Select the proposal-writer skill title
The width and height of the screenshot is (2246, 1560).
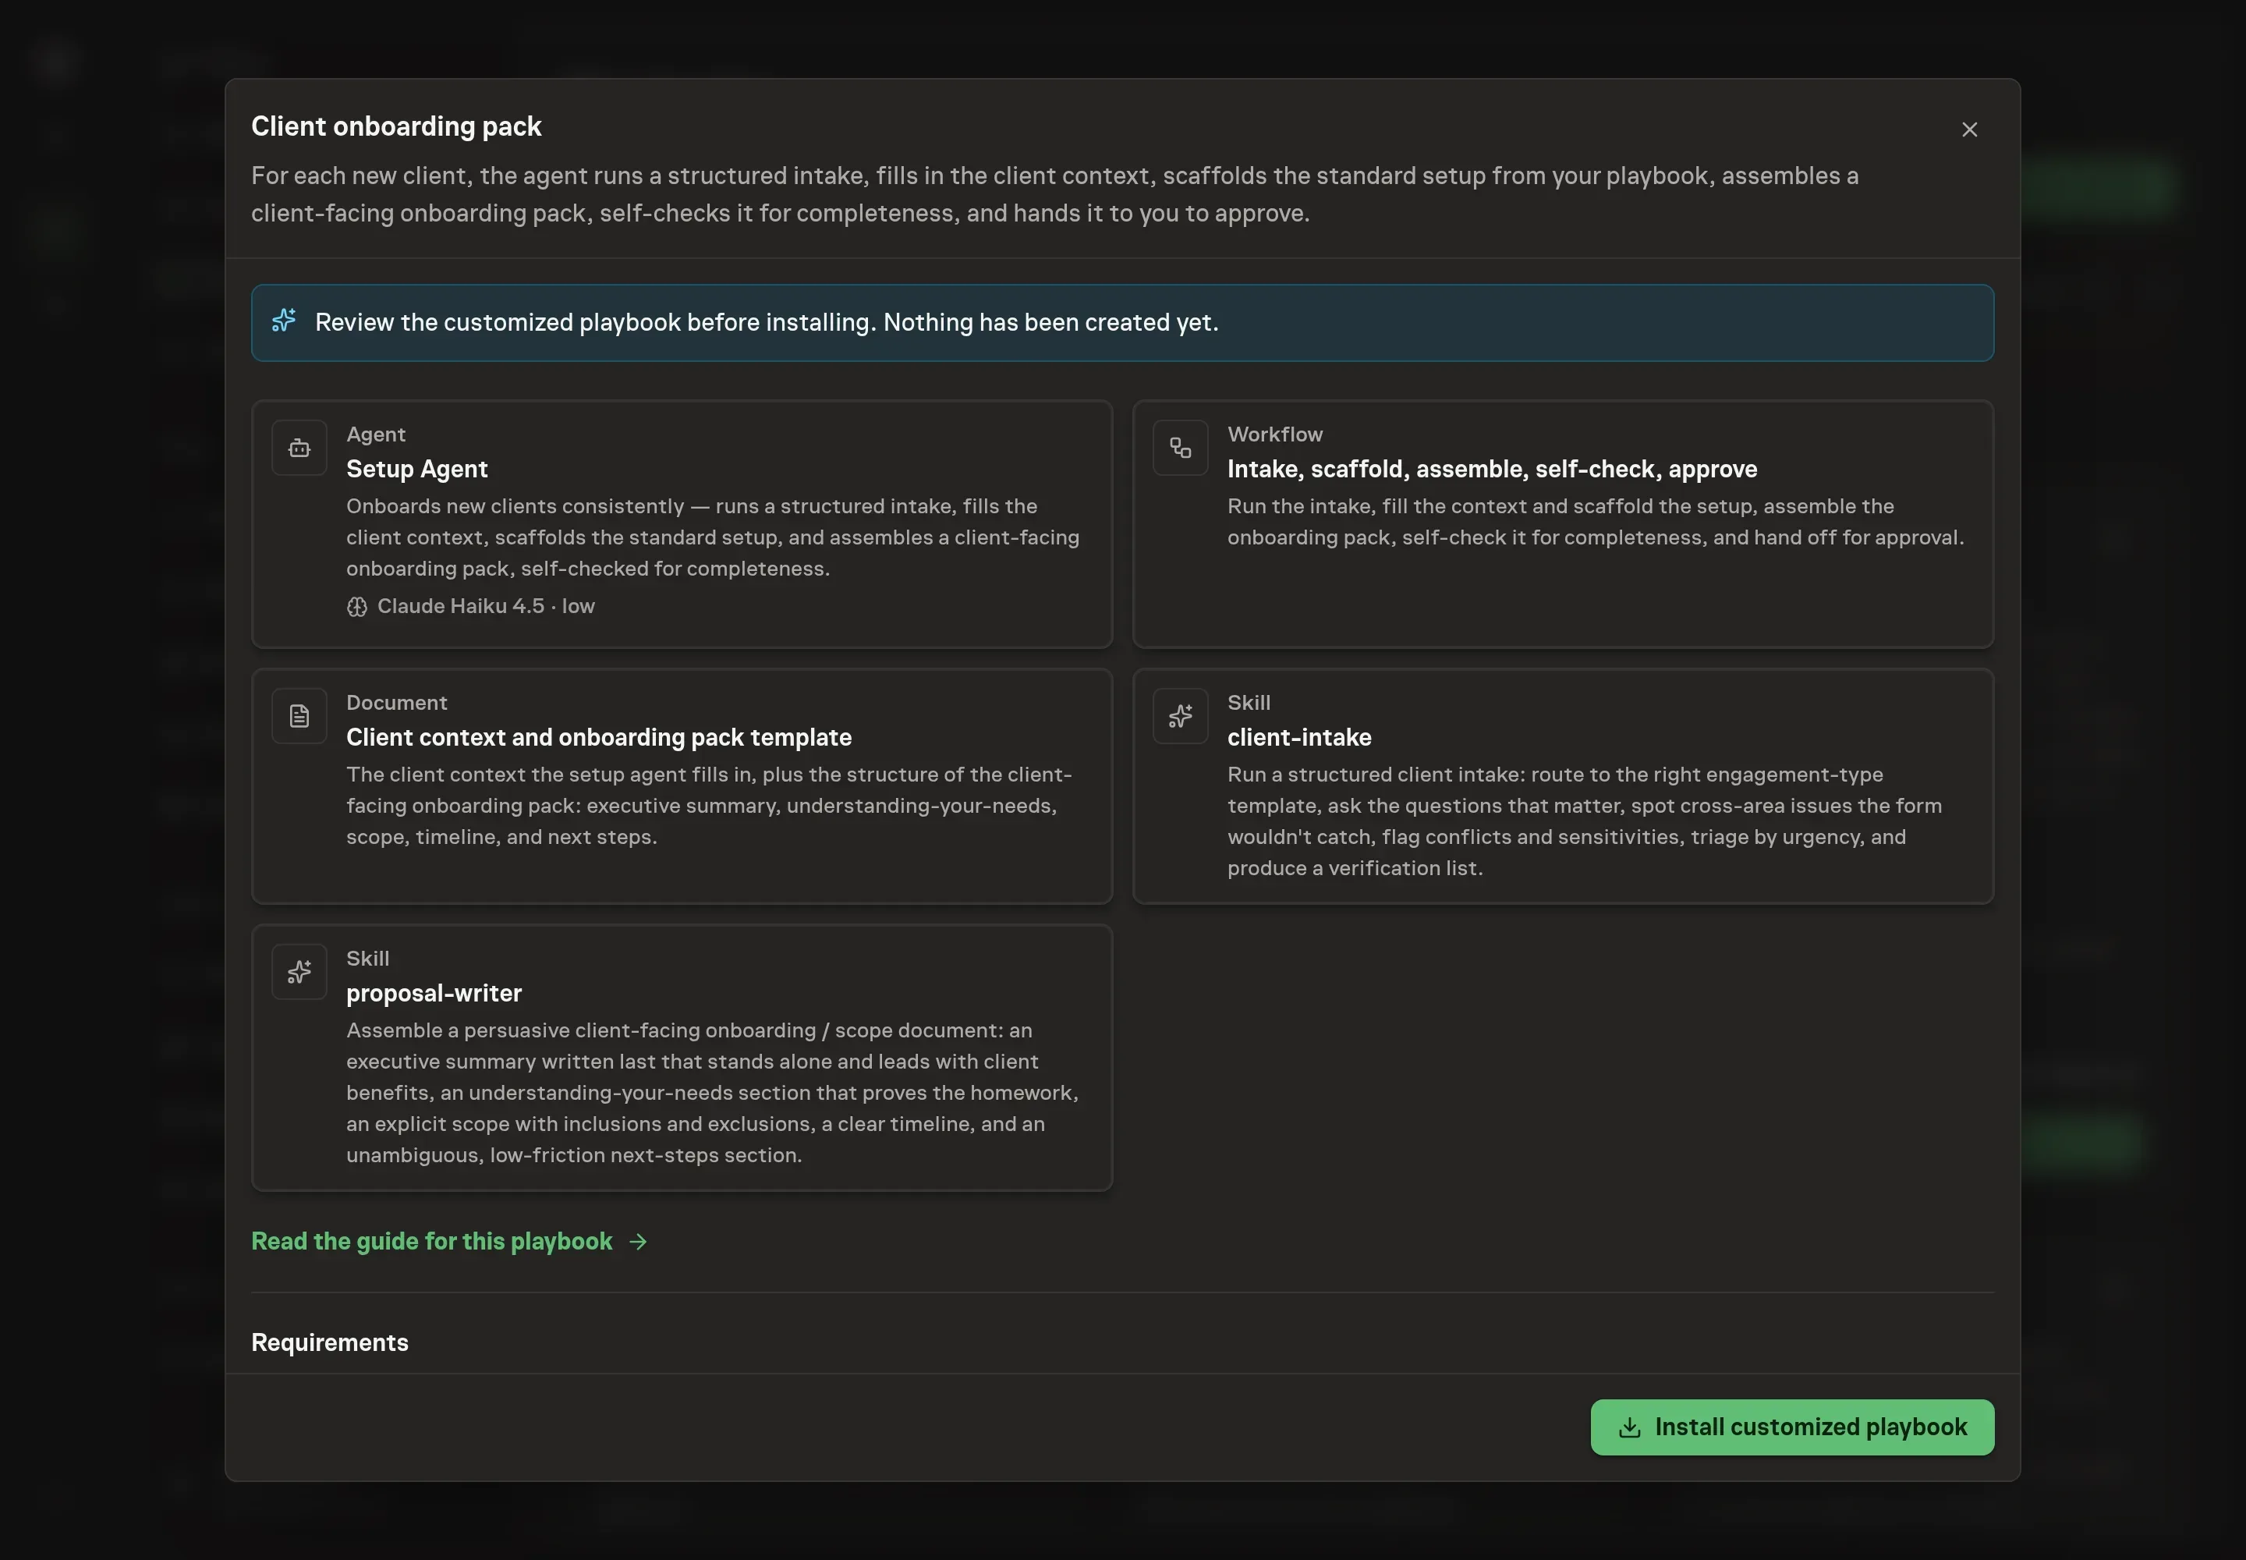[433, 993]
